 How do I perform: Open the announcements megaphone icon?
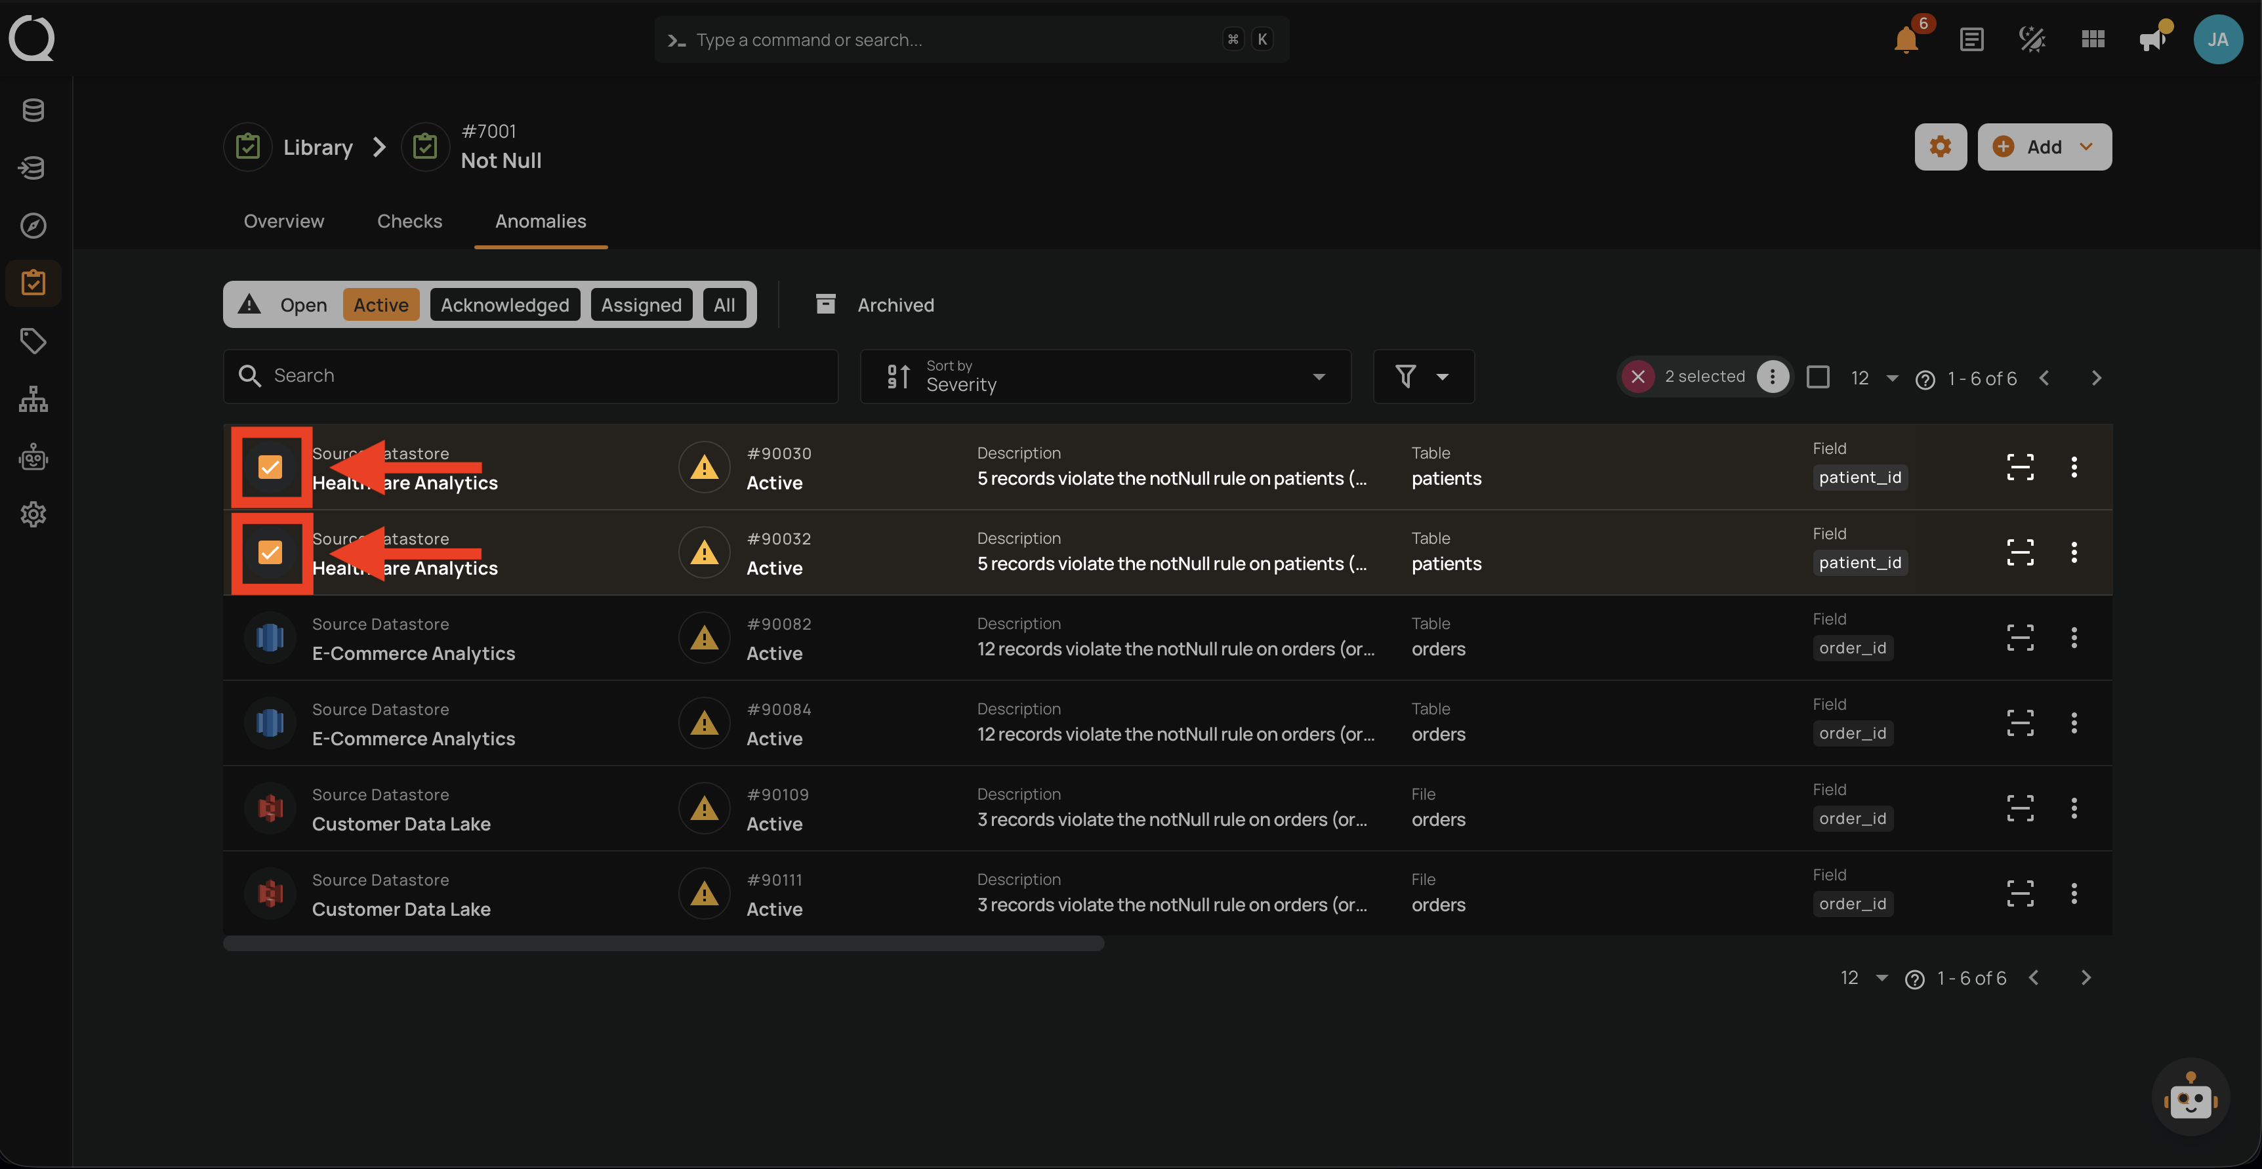tap(2153, 39)
